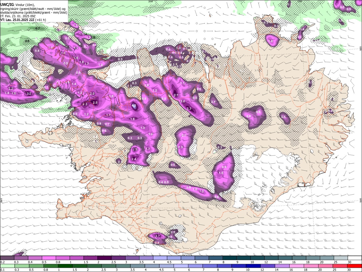Select the top-row swatch between 18 and 20
This screenshot has height=272, width=362.
313,258
